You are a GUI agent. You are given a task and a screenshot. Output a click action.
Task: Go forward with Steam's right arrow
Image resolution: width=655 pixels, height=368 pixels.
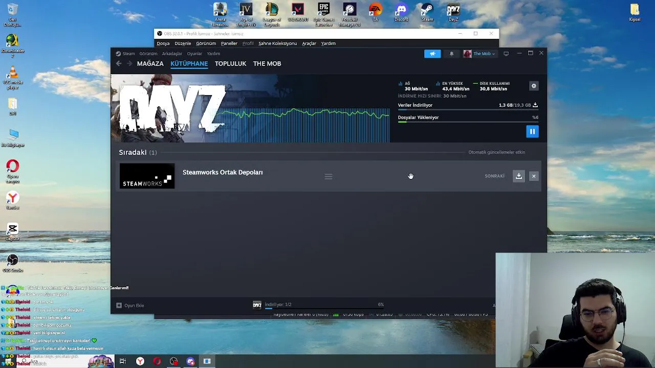pos(129,63)
